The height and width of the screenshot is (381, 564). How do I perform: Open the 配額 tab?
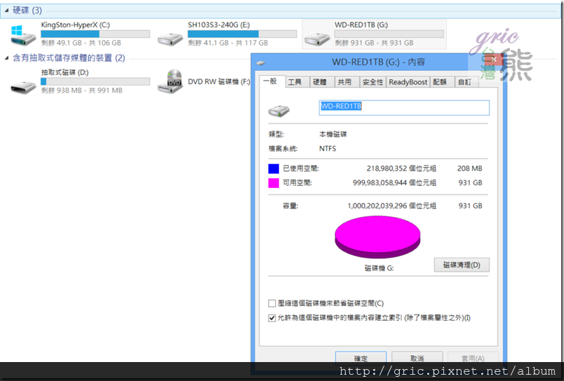click(x=442, y=82)
